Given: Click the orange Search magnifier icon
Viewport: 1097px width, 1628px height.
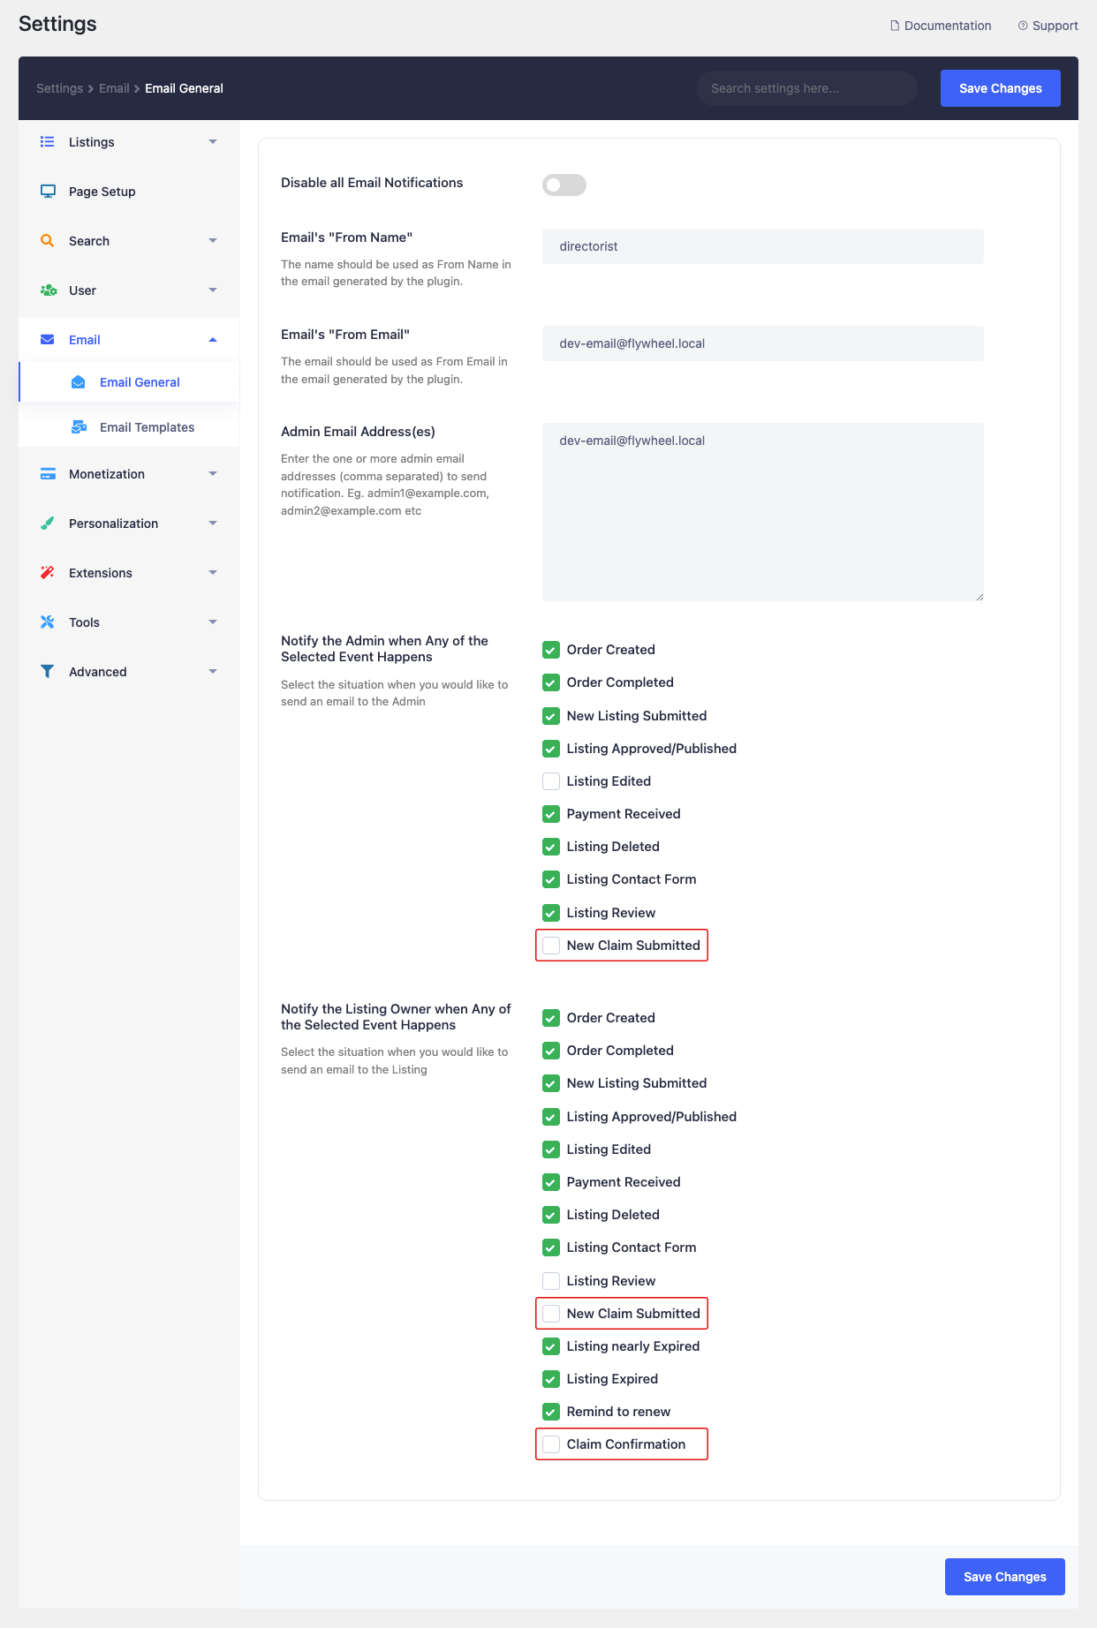Looking at the screenshot, I should (48, 241).
